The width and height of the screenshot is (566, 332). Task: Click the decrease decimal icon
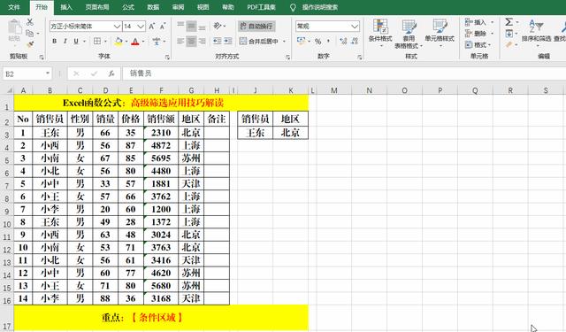[x=355, y=42]
